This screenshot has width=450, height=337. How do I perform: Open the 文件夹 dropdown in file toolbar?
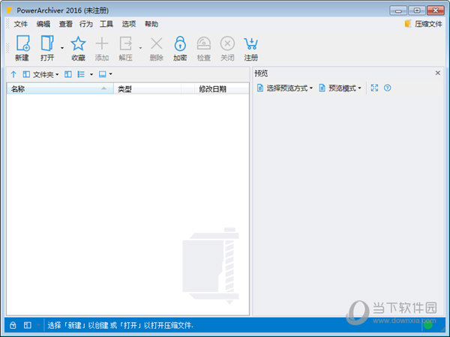(x=40, y=74)
